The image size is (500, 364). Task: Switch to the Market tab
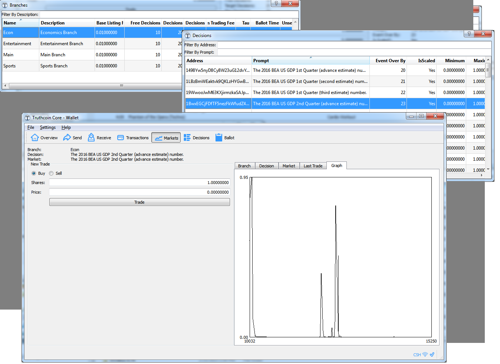(289, 166)
